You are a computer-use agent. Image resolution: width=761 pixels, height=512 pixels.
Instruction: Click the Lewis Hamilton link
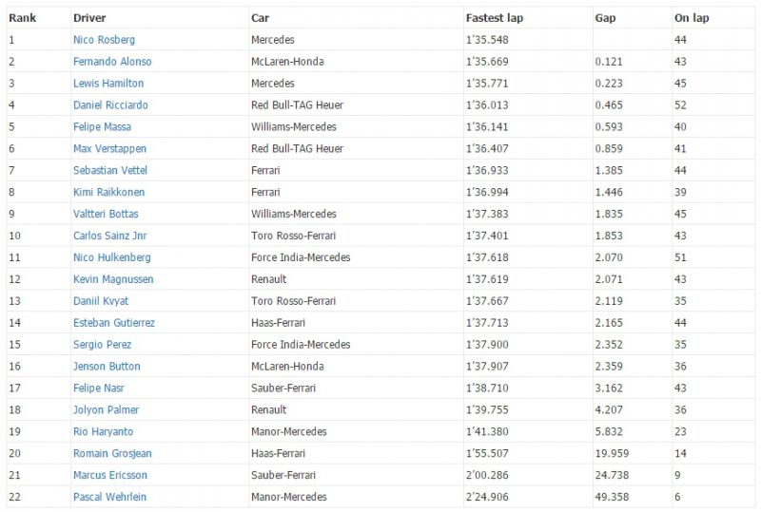click(x=108, y=84)
